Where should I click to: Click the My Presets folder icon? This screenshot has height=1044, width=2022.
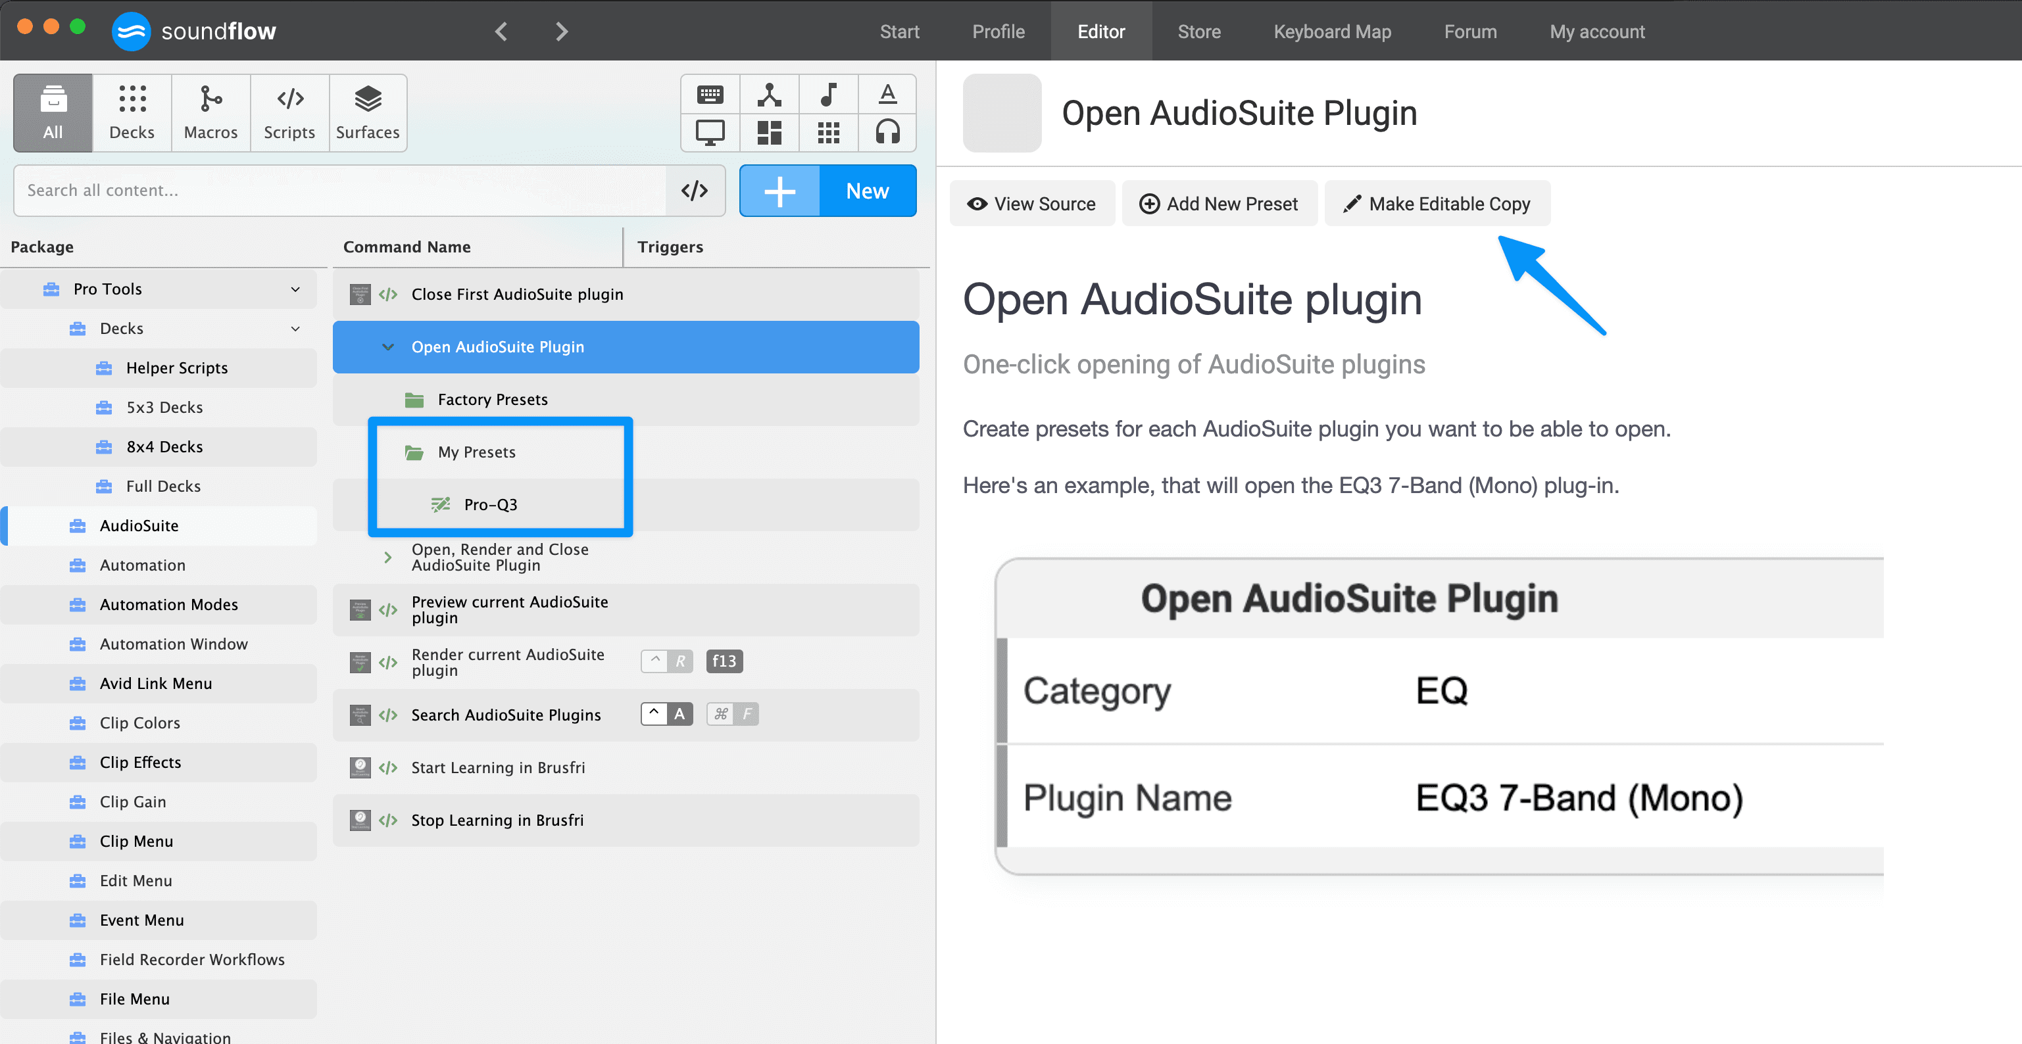click(414, 452)
